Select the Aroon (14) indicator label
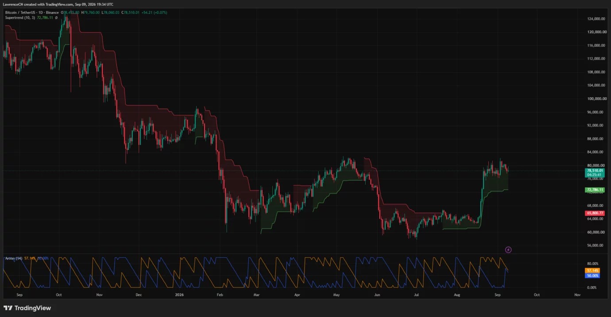 coord(13,258)
